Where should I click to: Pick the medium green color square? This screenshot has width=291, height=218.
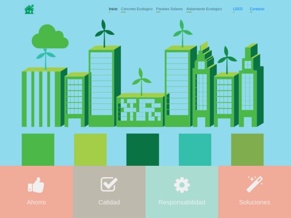[x=38, y=150]
